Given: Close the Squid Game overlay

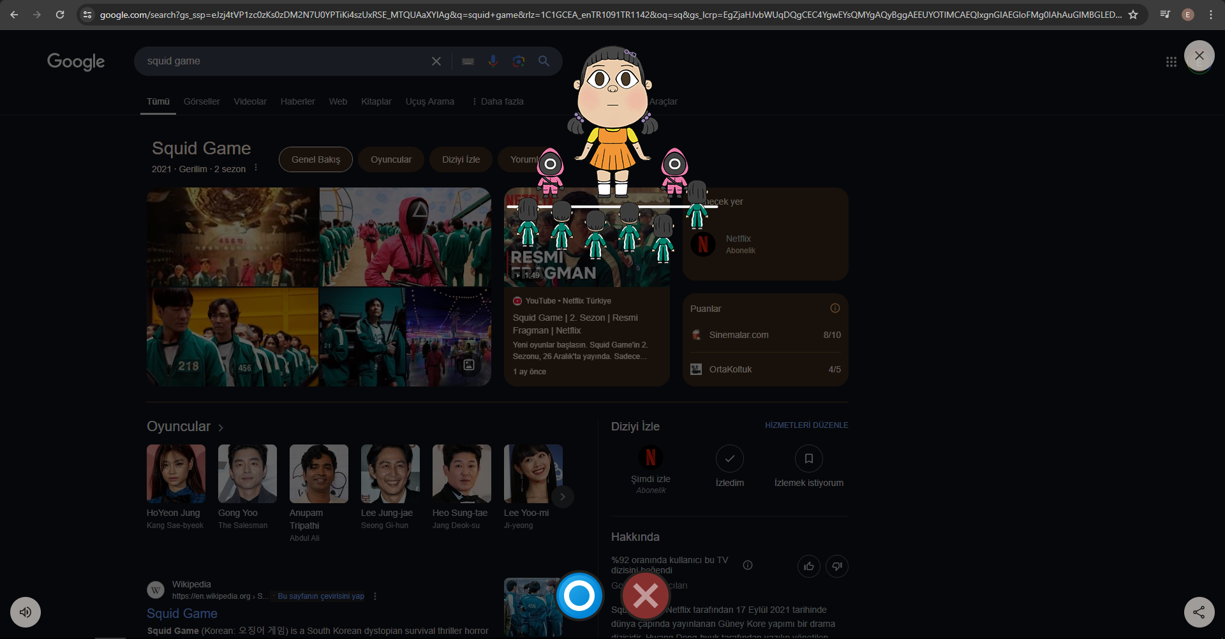Looking at the screenshot, I should point(1199,56).
